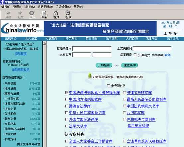Check the 中国法院裁判文书库 checkbox
The height and width of the screenshot is (147, 184).
(124, 106)
